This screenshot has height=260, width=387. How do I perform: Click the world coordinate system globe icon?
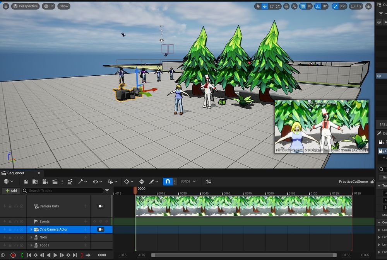(x=286, y=6)
